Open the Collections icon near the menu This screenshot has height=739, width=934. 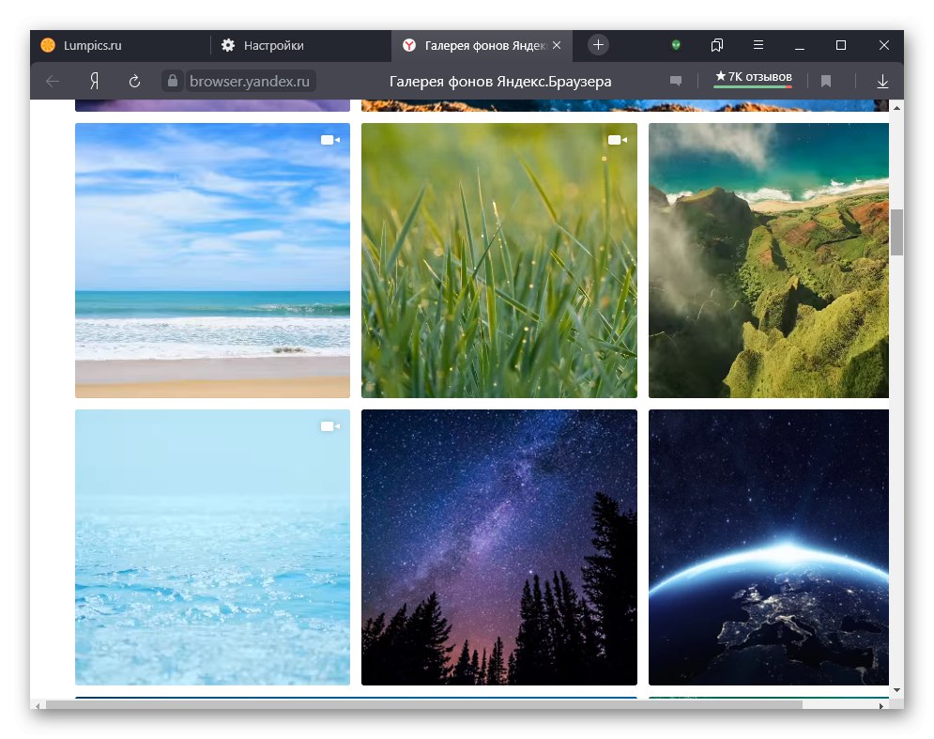point(716,45)
